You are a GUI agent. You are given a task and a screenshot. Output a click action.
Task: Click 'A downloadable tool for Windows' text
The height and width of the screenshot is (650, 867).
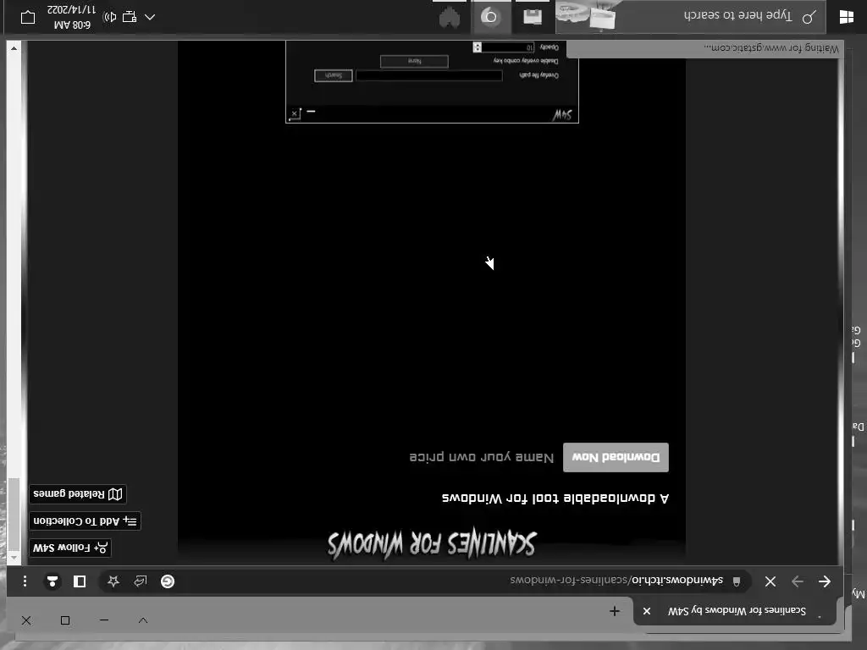click(x=555, y=498)
